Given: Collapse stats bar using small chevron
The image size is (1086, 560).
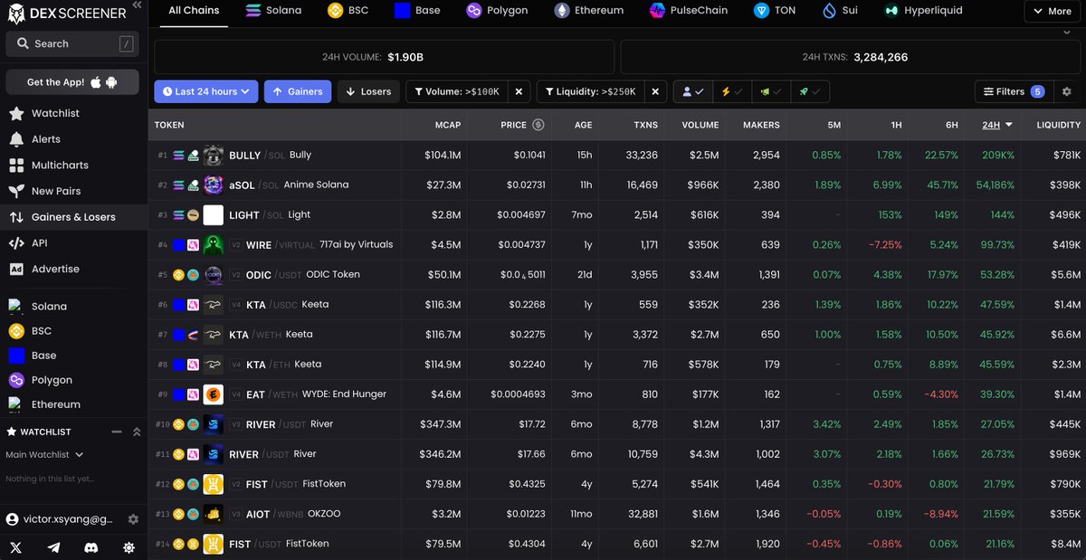Looking at the screenshot, I should 1066,32.
